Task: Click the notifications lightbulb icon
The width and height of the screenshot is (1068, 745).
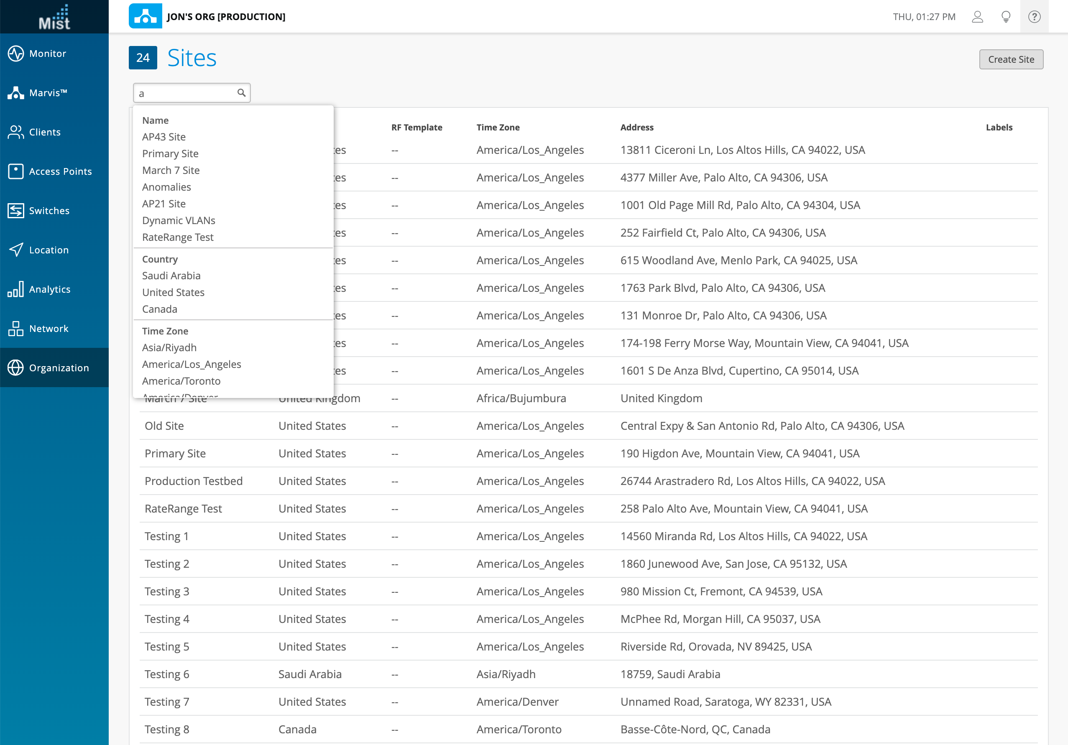Action: click(1005, 16)
